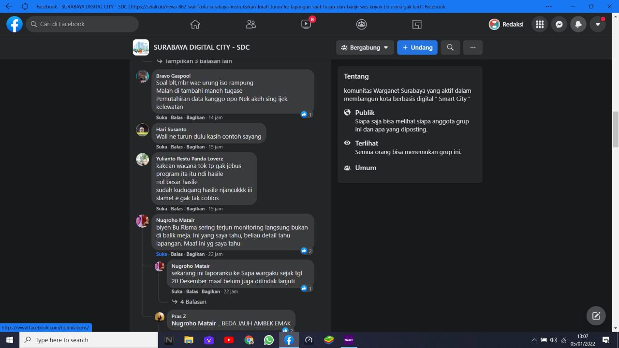Click the group search magnifier icon
This screenshot has height=348, width=619.
[450, 47]
